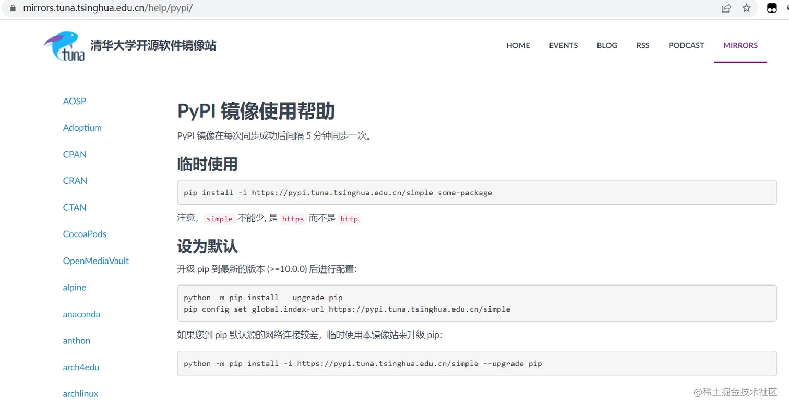Viewport: 789px width, 409px height.
Task: Select CPAN in the sidebar
Action: pyautogui.click(x=75, y=154)
